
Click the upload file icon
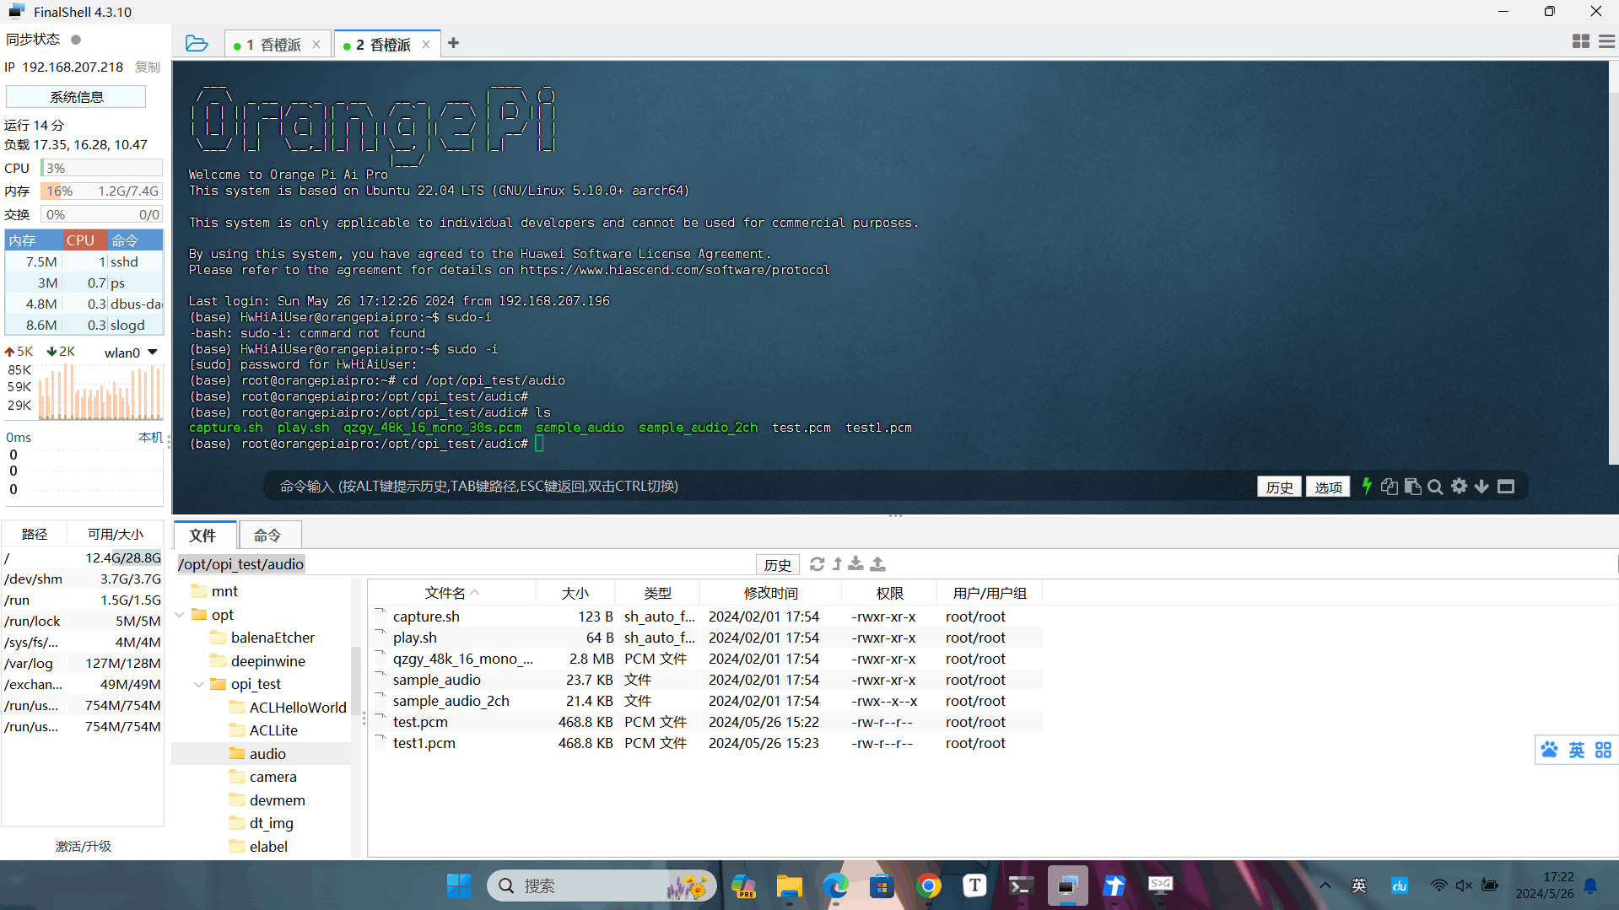(x=878, y=564)
